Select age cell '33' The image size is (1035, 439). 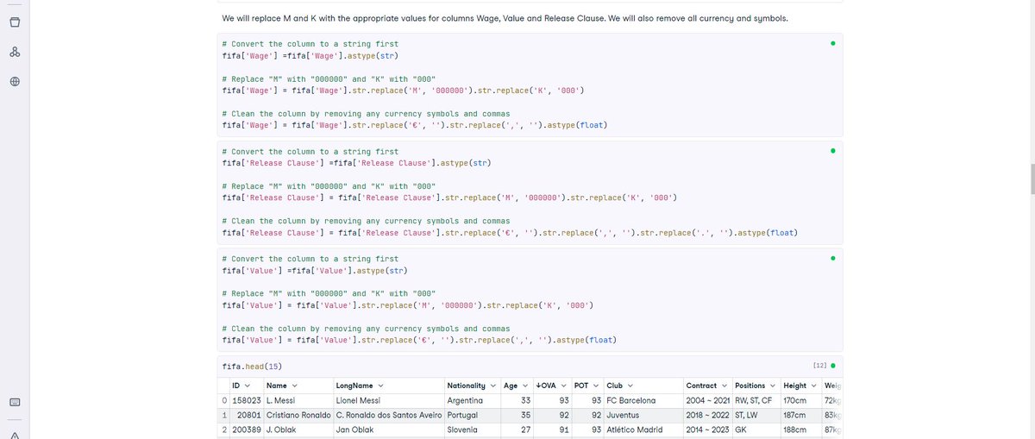(516, 401)
